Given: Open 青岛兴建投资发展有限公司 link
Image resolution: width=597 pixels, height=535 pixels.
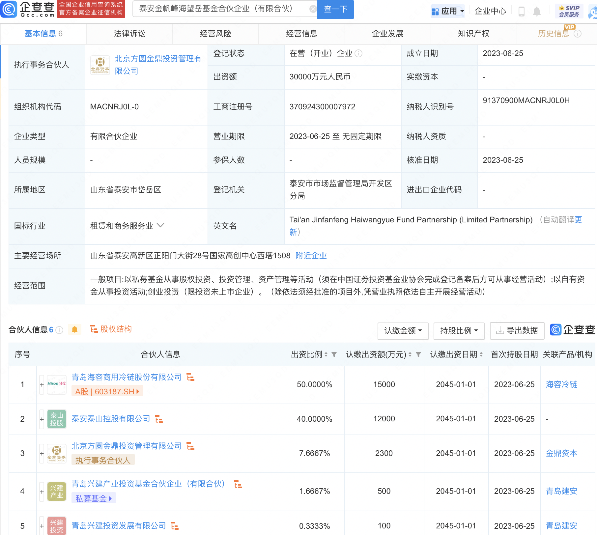Looking at the screenshot, I should click(x=119, y=525).
